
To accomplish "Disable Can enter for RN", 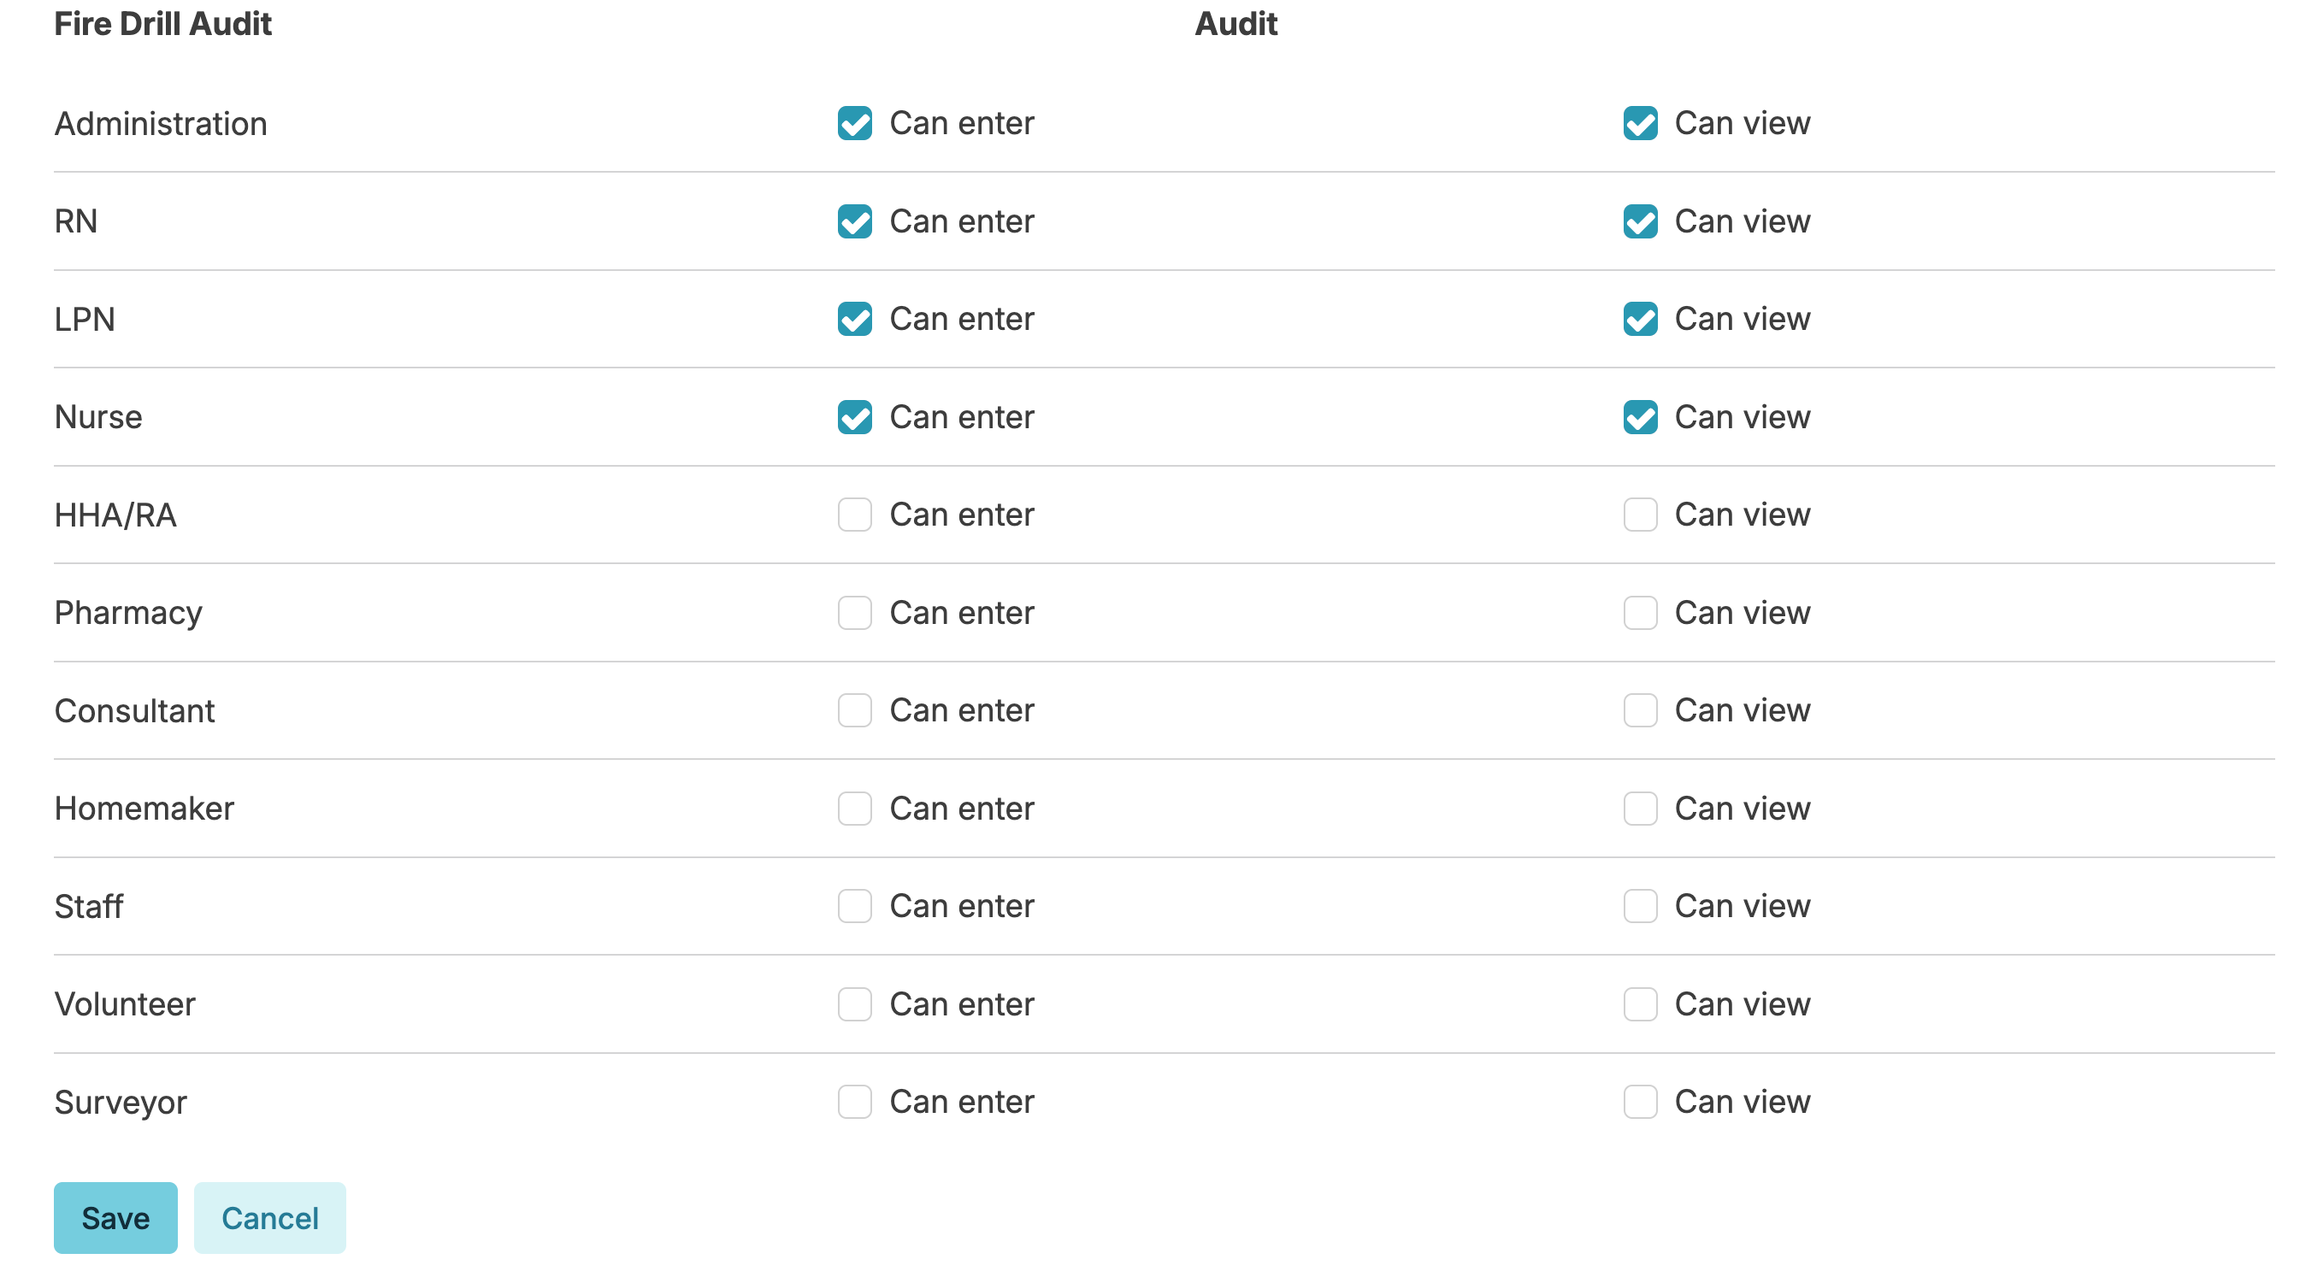I will click(x=854, y=221).
